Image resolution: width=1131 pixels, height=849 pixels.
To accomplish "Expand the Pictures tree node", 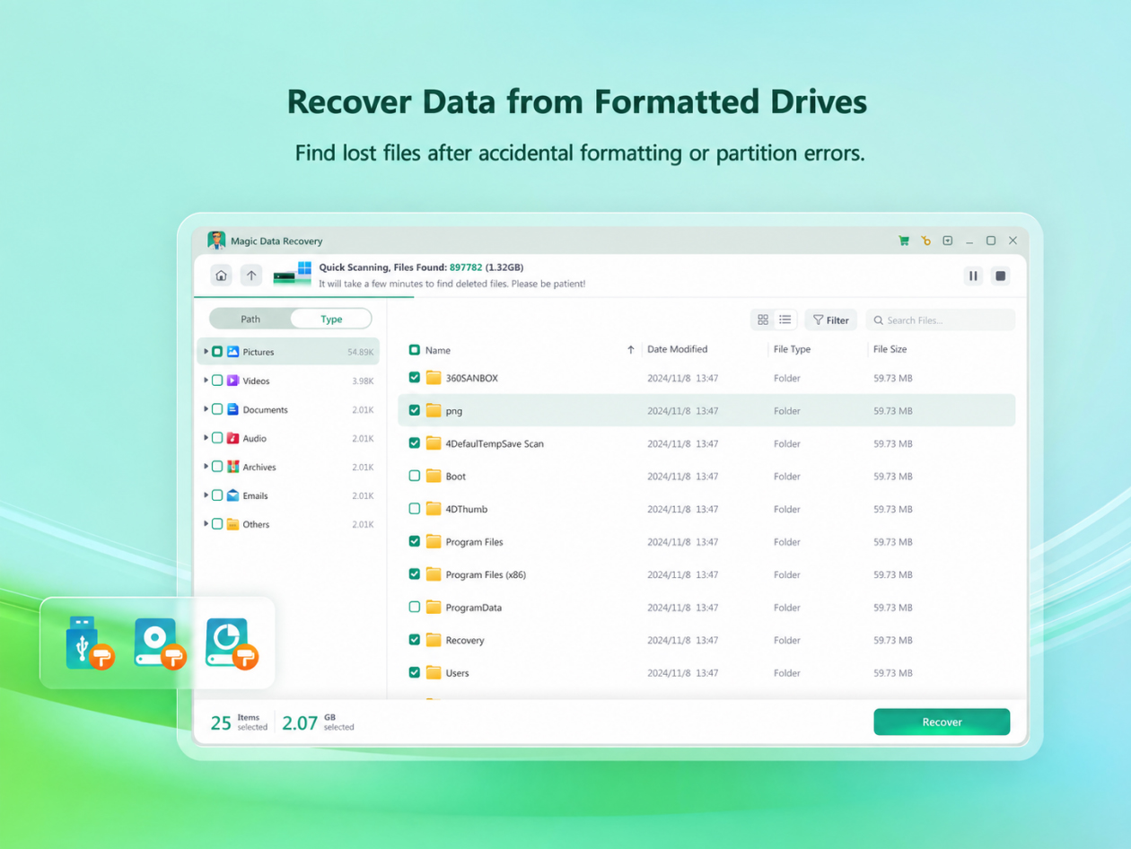I will click(206, 352).
